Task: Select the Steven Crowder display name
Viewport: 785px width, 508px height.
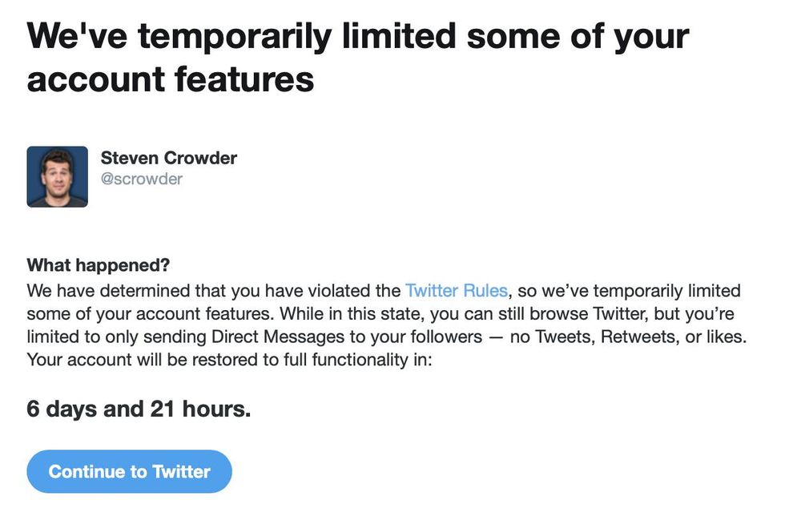Action: [x=168, y=158]
